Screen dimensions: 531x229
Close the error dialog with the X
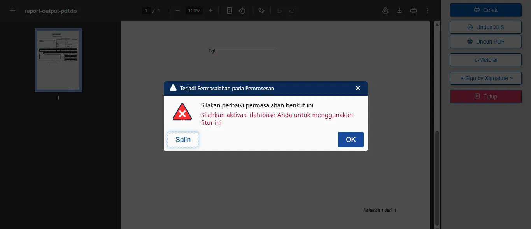[x=358, y=88]
